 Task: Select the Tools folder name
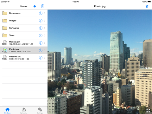tap(12, 35)
